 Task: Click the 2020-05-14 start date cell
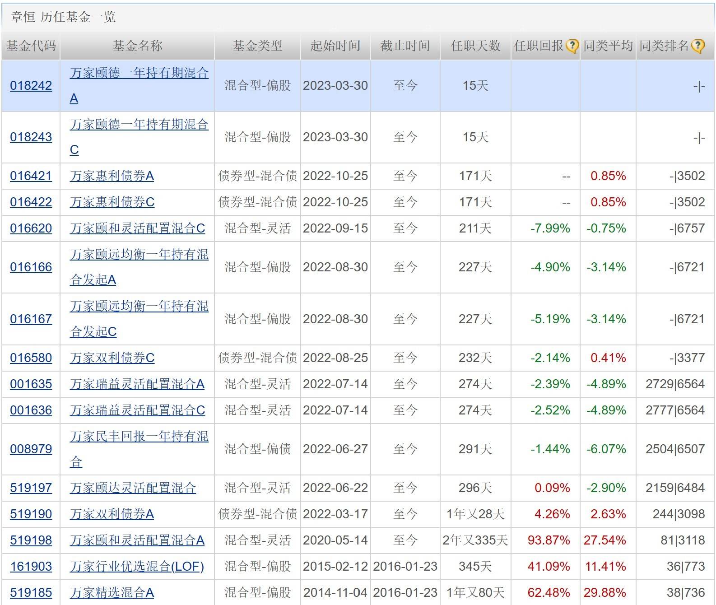coord(335,540)
